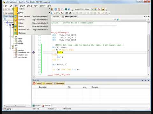
Task: Sort error list by File column
Action: pos(69,87)
